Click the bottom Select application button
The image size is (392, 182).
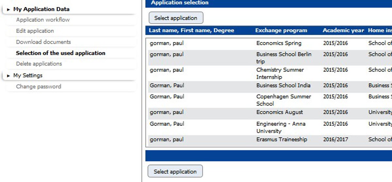tap(175, 171)
